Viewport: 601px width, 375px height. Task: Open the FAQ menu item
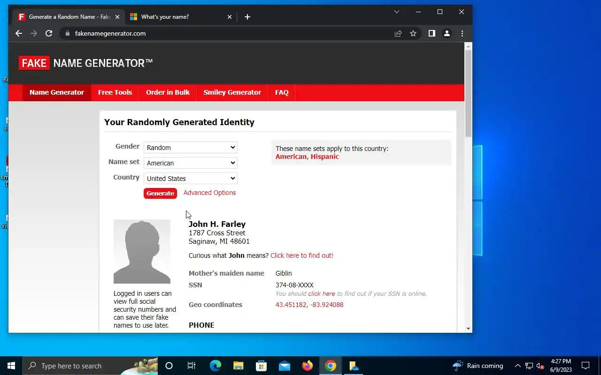(x=282, y=92)
